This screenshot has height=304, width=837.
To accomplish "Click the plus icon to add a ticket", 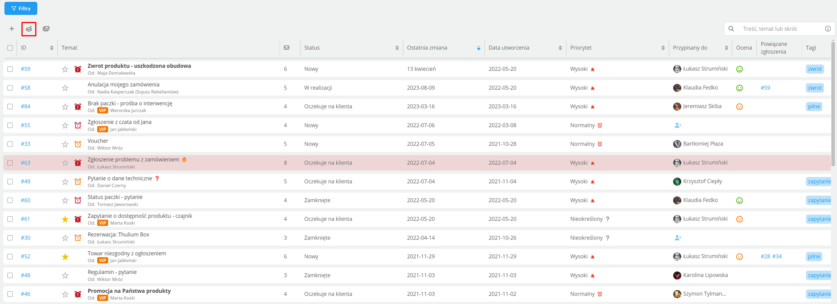I will [12, 29].
